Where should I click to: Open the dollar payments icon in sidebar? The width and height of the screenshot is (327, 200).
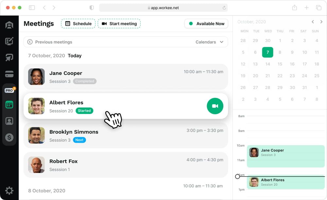point(9,137)
